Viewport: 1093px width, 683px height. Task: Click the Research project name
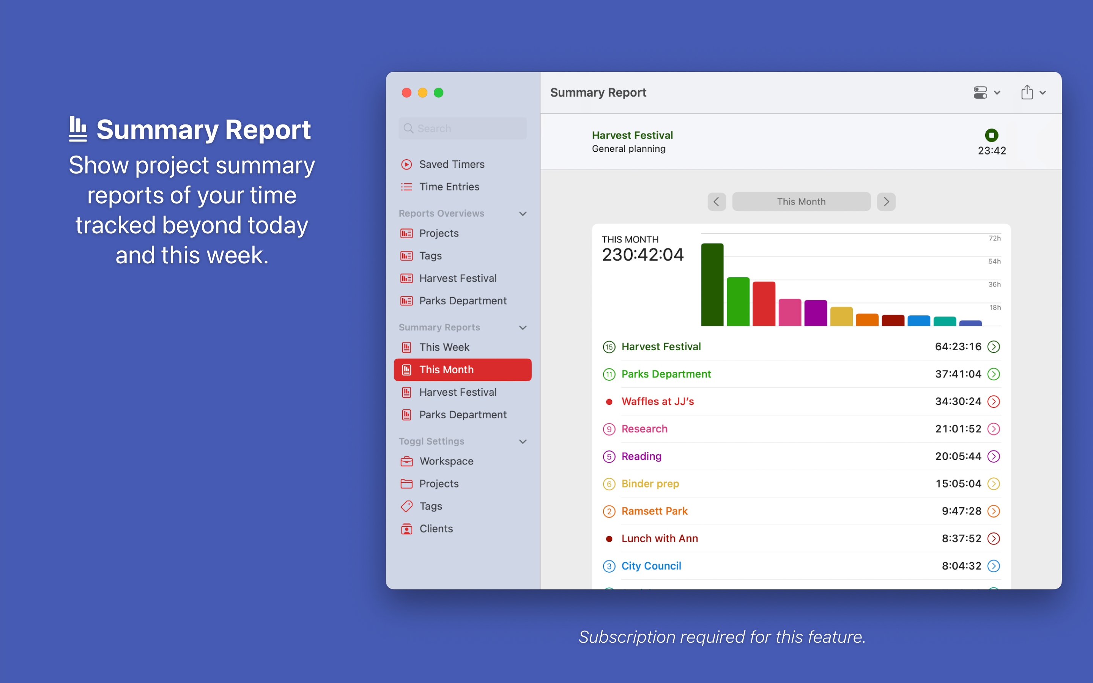(644, 429)
